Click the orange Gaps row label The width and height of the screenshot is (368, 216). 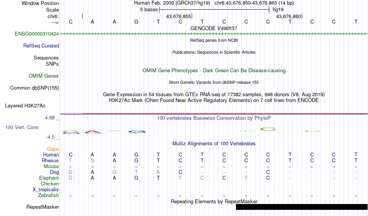click(x=53, y=149)
